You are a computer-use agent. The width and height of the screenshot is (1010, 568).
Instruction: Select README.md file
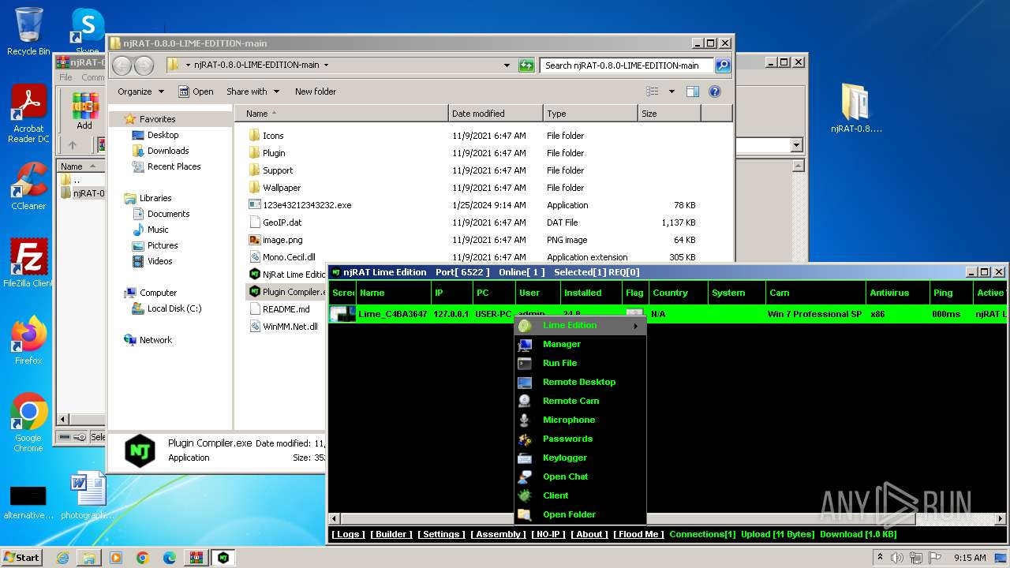(279, 309)
